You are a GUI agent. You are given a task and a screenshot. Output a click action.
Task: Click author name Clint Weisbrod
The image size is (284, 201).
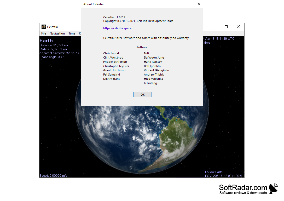113,58
